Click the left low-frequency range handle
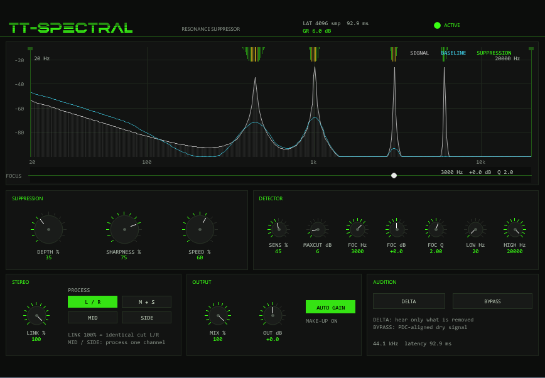 click(x=30, y=49)
